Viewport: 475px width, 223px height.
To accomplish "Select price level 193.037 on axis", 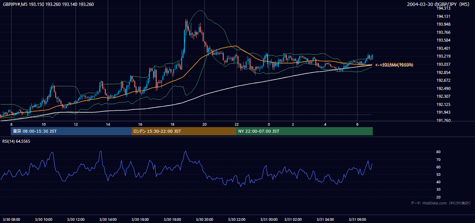I will 443,64.
